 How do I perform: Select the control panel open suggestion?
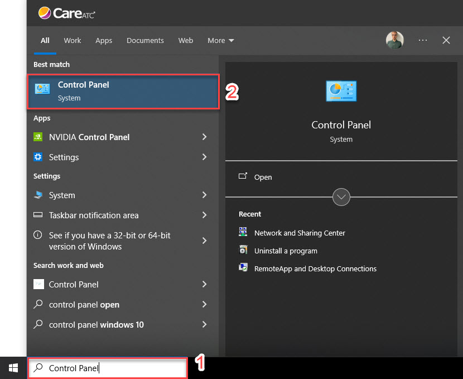(84, 305)
